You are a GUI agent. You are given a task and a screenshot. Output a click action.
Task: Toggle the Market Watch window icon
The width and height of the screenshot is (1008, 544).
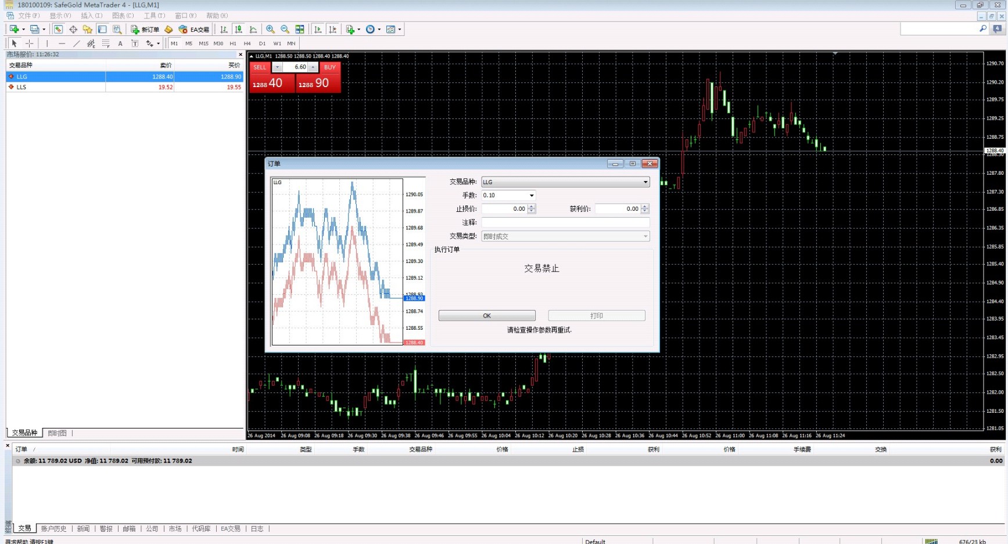58,29
